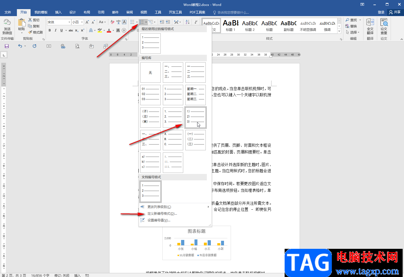Toggle the 修订 track changes status
404x277 pixels.
point(62,275)
